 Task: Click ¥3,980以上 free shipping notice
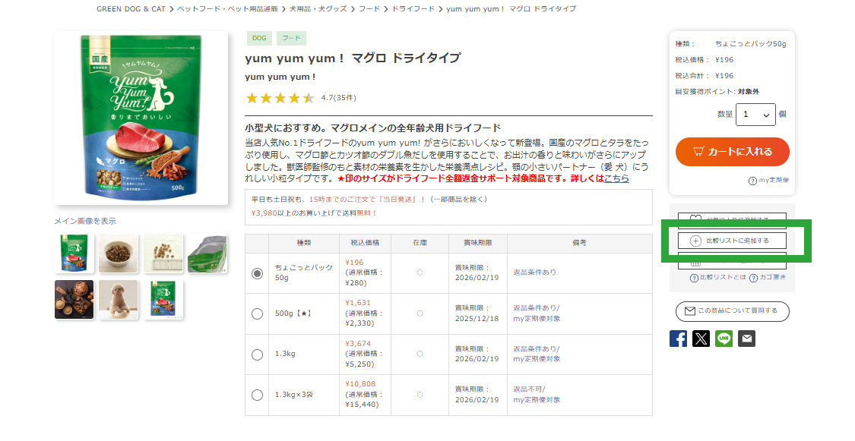(314, 213)
